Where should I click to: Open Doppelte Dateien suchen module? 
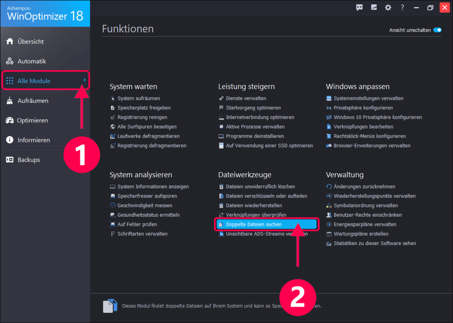click(266, 224)
